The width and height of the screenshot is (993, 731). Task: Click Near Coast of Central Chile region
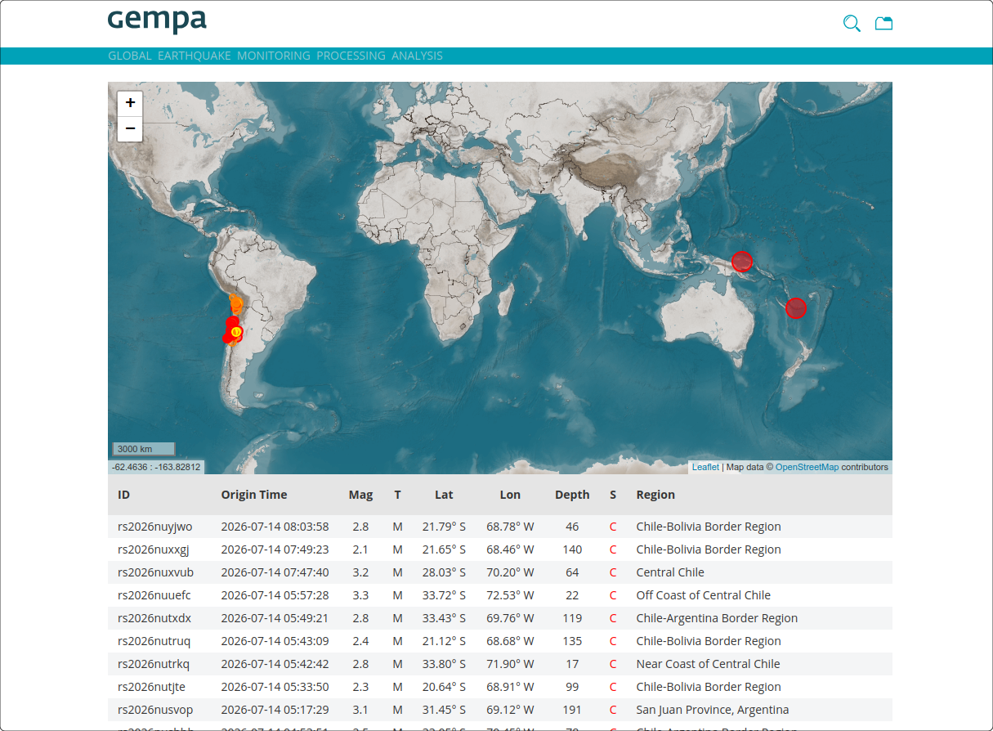point(708,664)
